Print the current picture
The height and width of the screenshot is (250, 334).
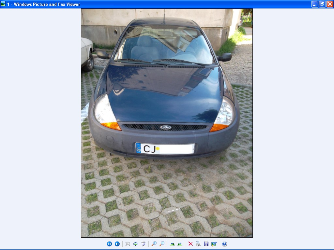point(198,244)
